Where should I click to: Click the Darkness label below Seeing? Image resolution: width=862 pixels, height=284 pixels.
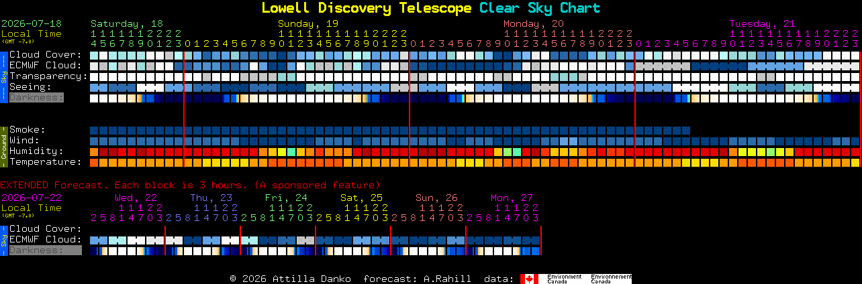tap(36, 98)
